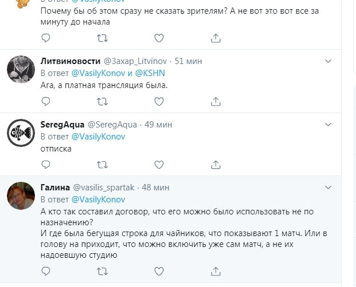The image size is (356, 287).
Task: Open the 48 мин timestamp on Галина's tweet
Action: pyautogui.click(x=155, y=187)
